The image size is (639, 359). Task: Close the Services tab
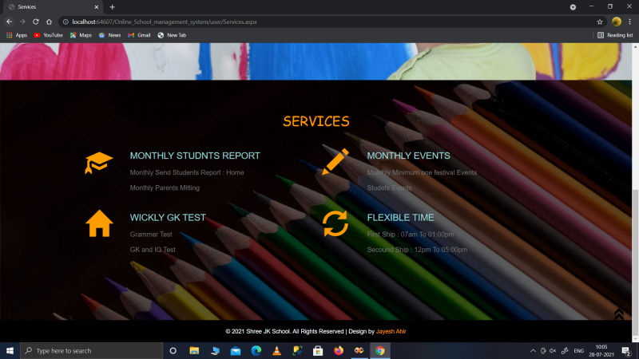(x=97, y=7)
